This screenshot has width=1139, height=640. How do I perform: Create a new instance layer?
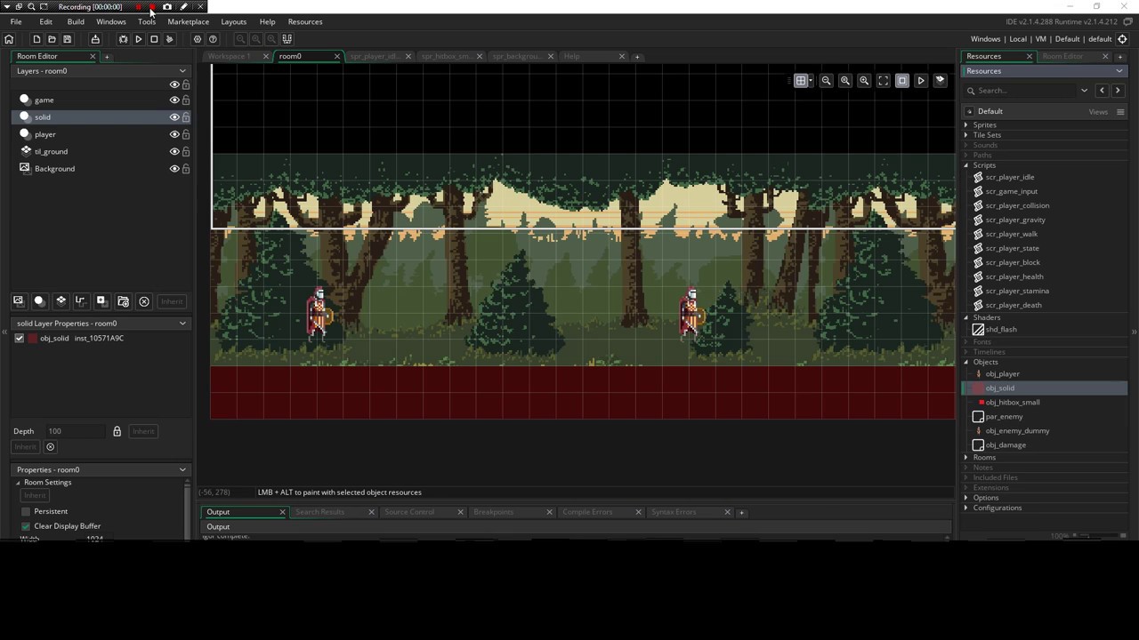pyautogui.click(x=39, y=301)
